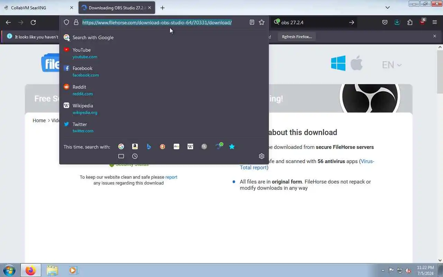The width and height of the screenshot is (443, 277).
Task: Search this time with Wikipedia icon
Action: point(190,146)
